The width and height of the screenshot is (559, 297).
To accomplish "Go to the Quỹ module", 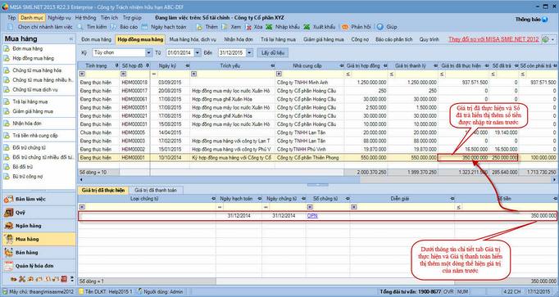I will point(39,213).
